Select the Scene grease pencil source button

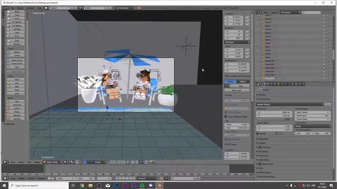(x=231, y=81)
